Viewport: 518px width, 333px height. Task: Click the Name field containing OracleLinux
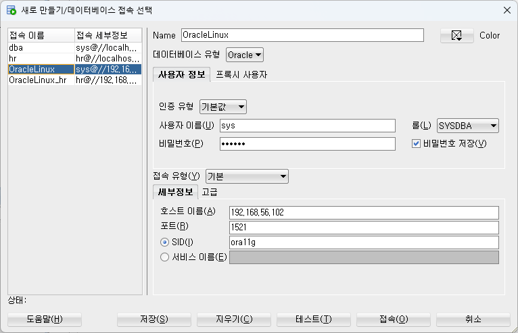[302, 35]
